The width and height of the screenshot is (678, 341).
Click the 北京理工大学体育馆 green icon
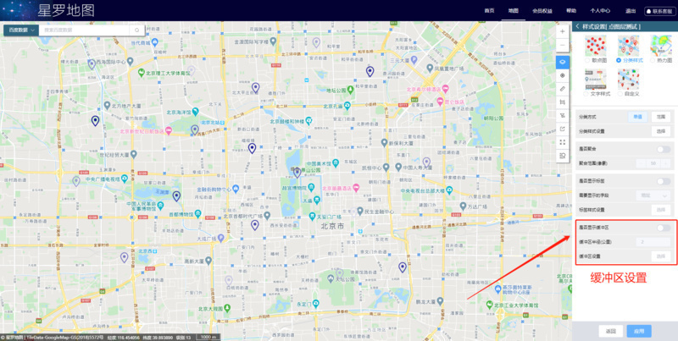(142, 73)
